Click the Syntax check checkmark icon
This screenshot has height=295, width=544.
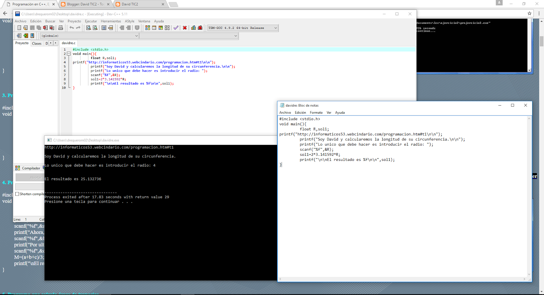176,28
